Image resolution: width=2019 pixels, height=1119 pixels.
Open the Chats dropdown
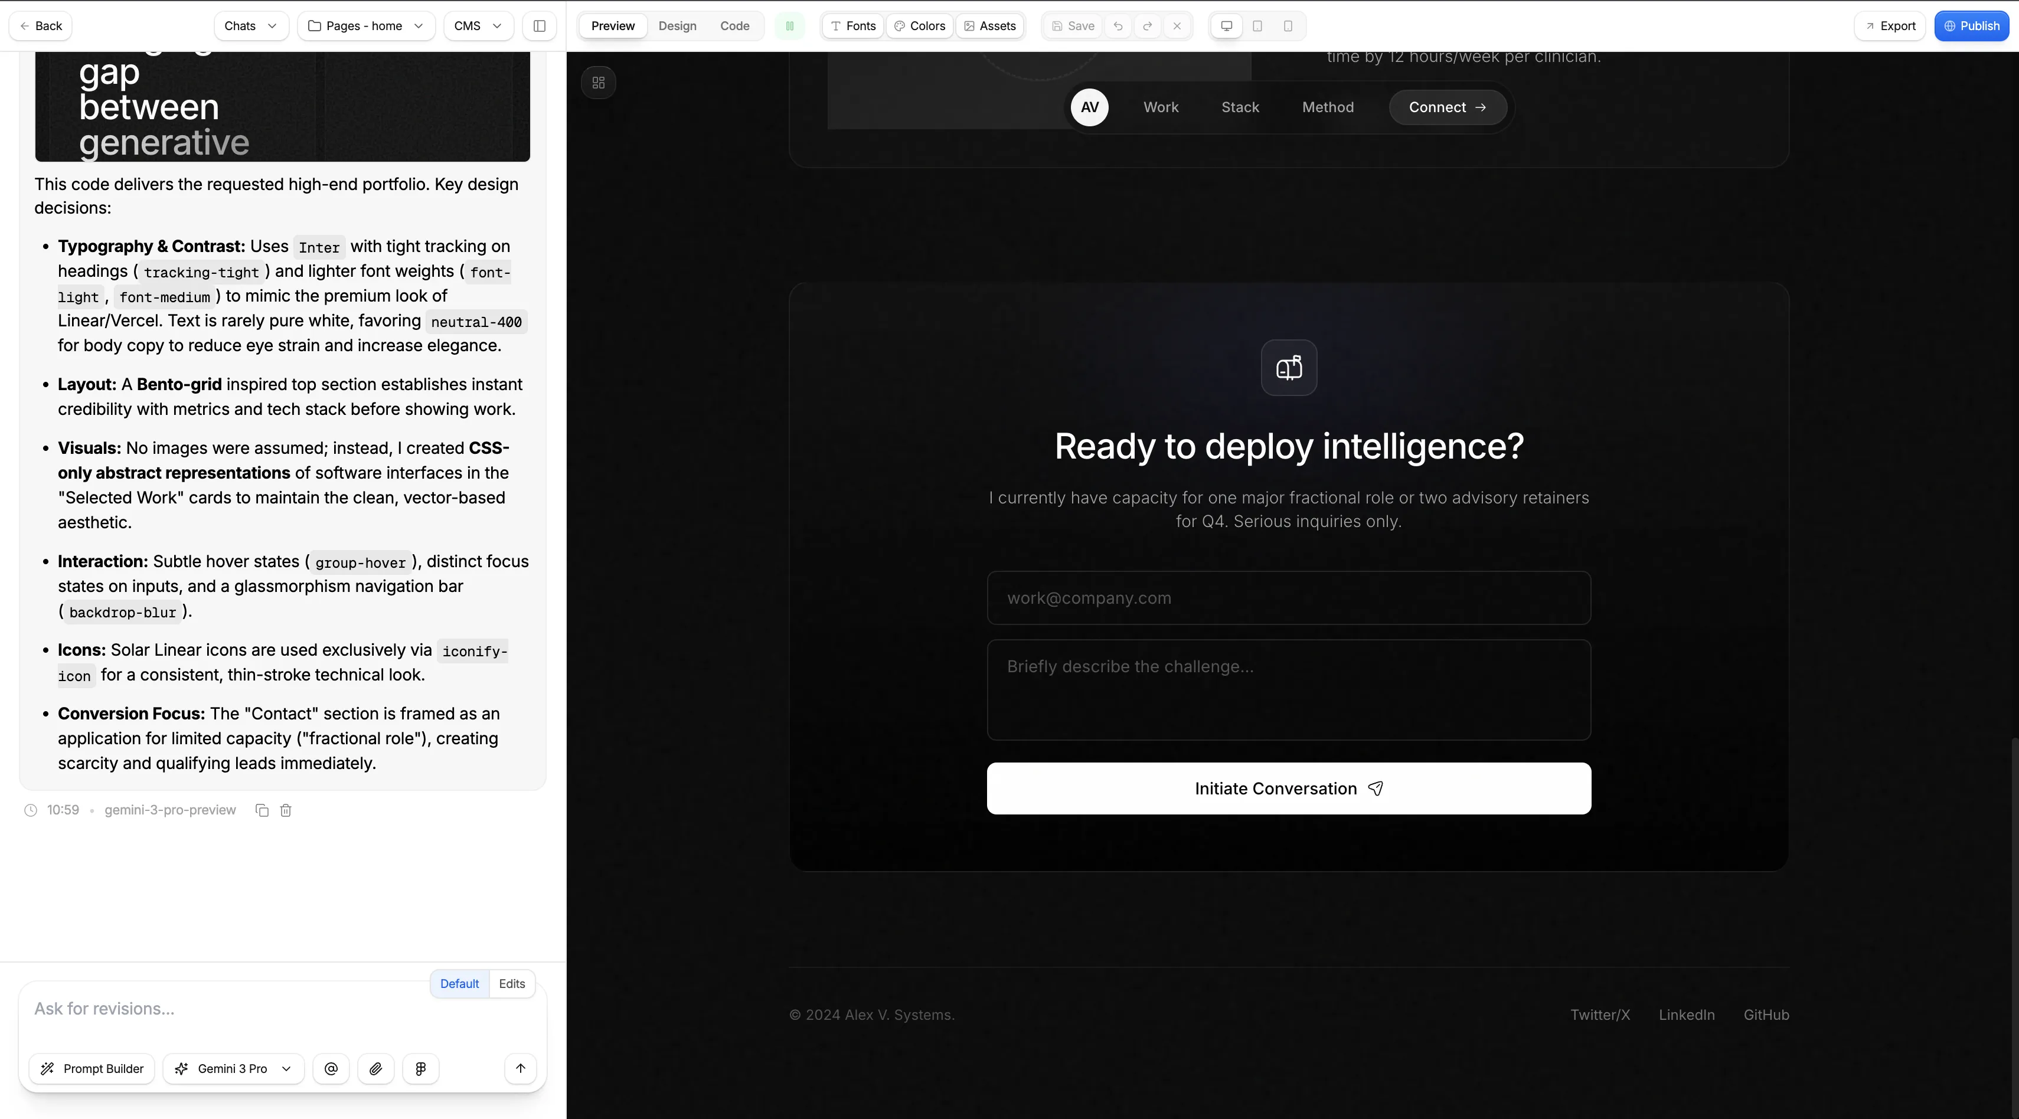pyautogui.click(x=251, y=26)
